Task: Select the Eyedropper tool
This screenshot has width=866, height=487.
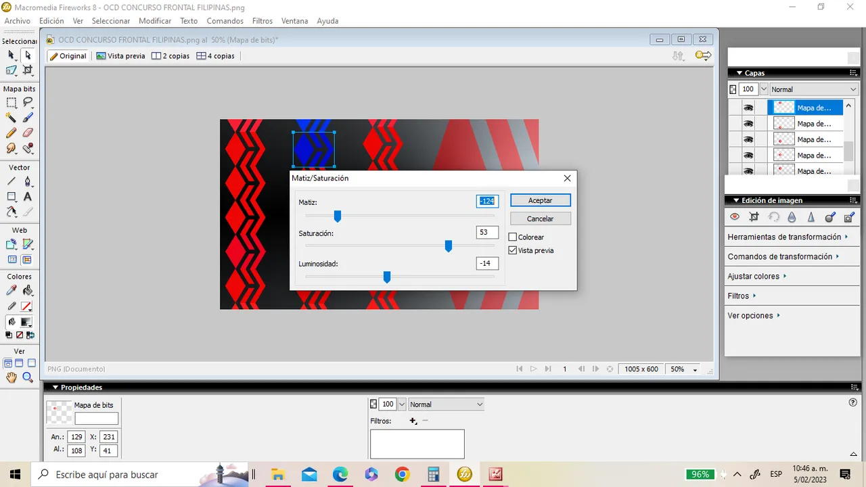Action: click(12, 291)
